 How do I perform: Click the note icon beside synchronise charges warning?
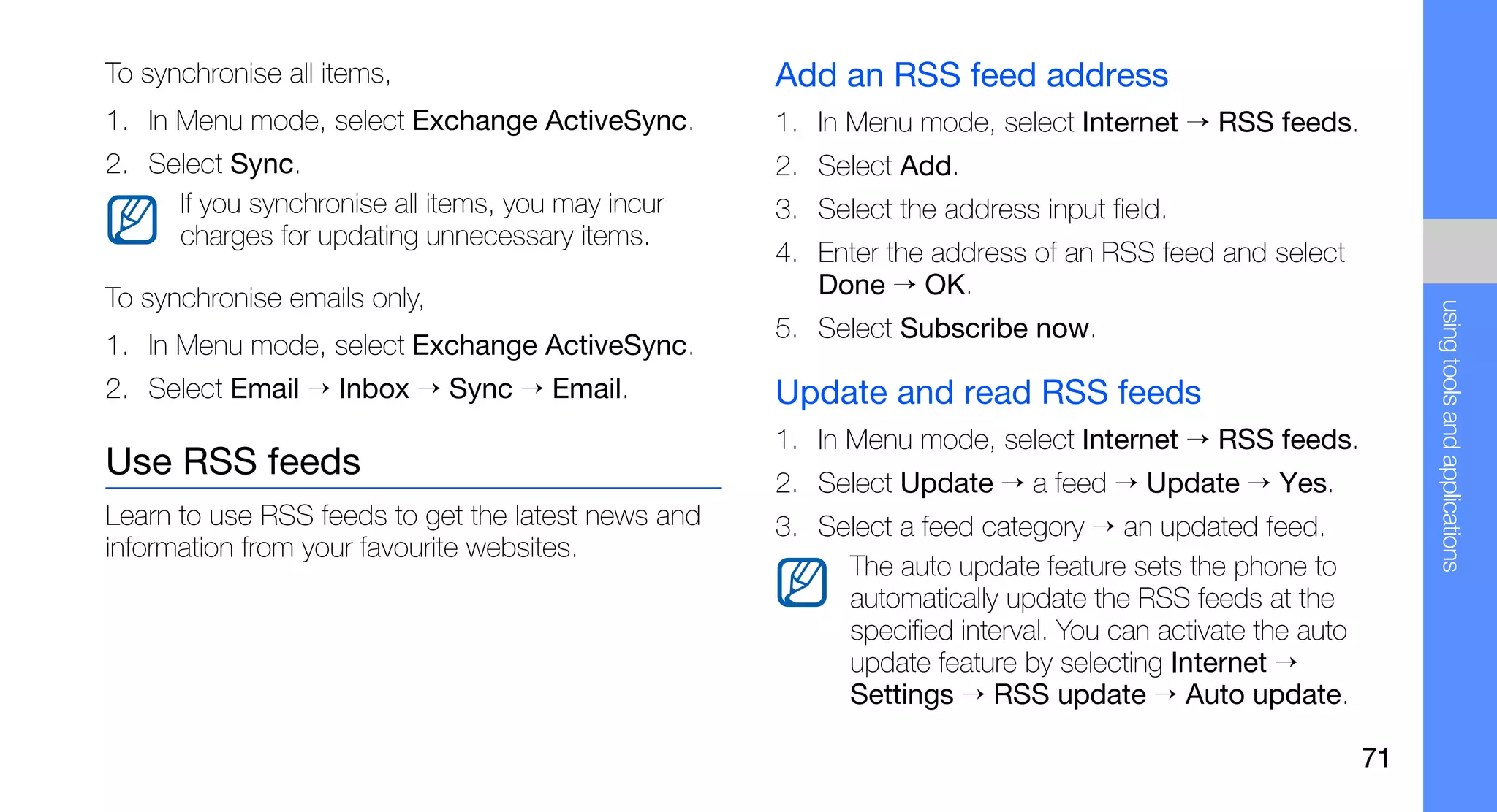pos(132,220)
